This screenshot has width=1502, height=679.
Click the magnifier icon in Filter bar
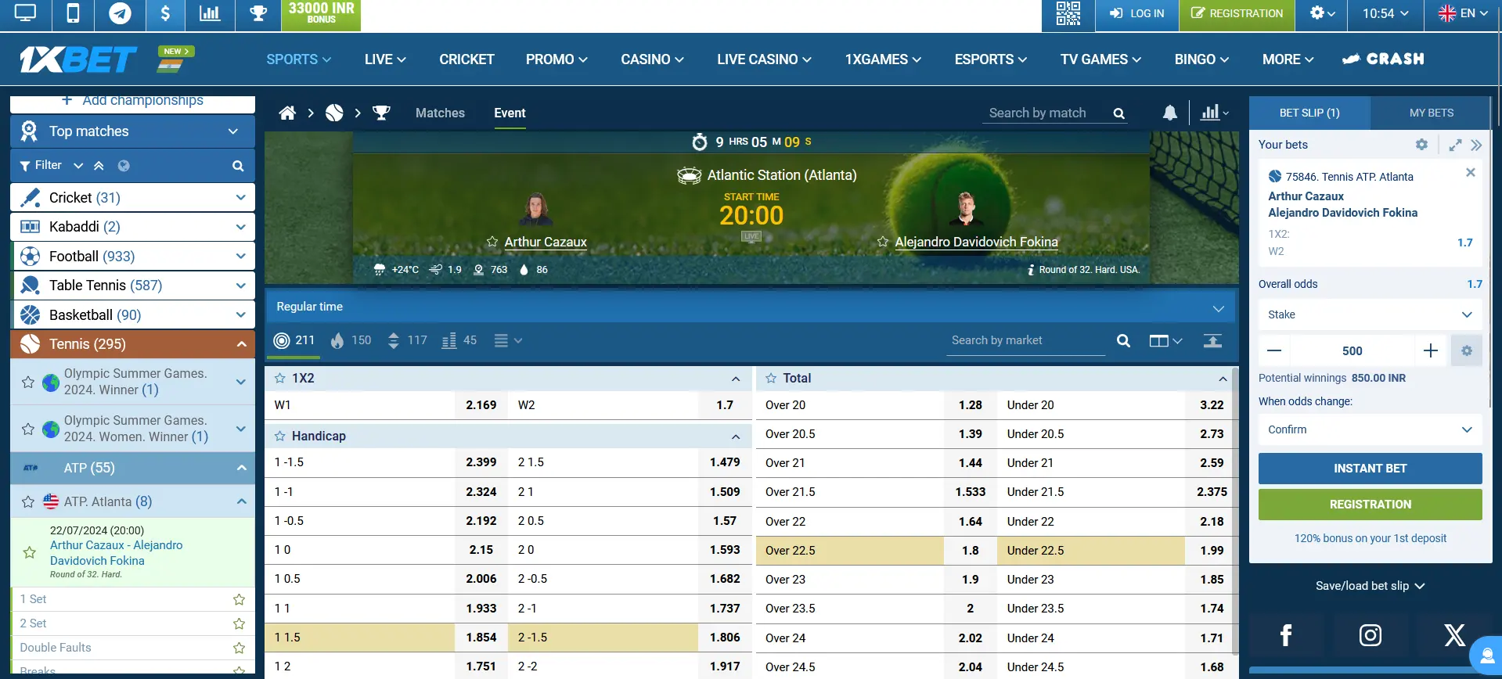[x=238, y=166]
